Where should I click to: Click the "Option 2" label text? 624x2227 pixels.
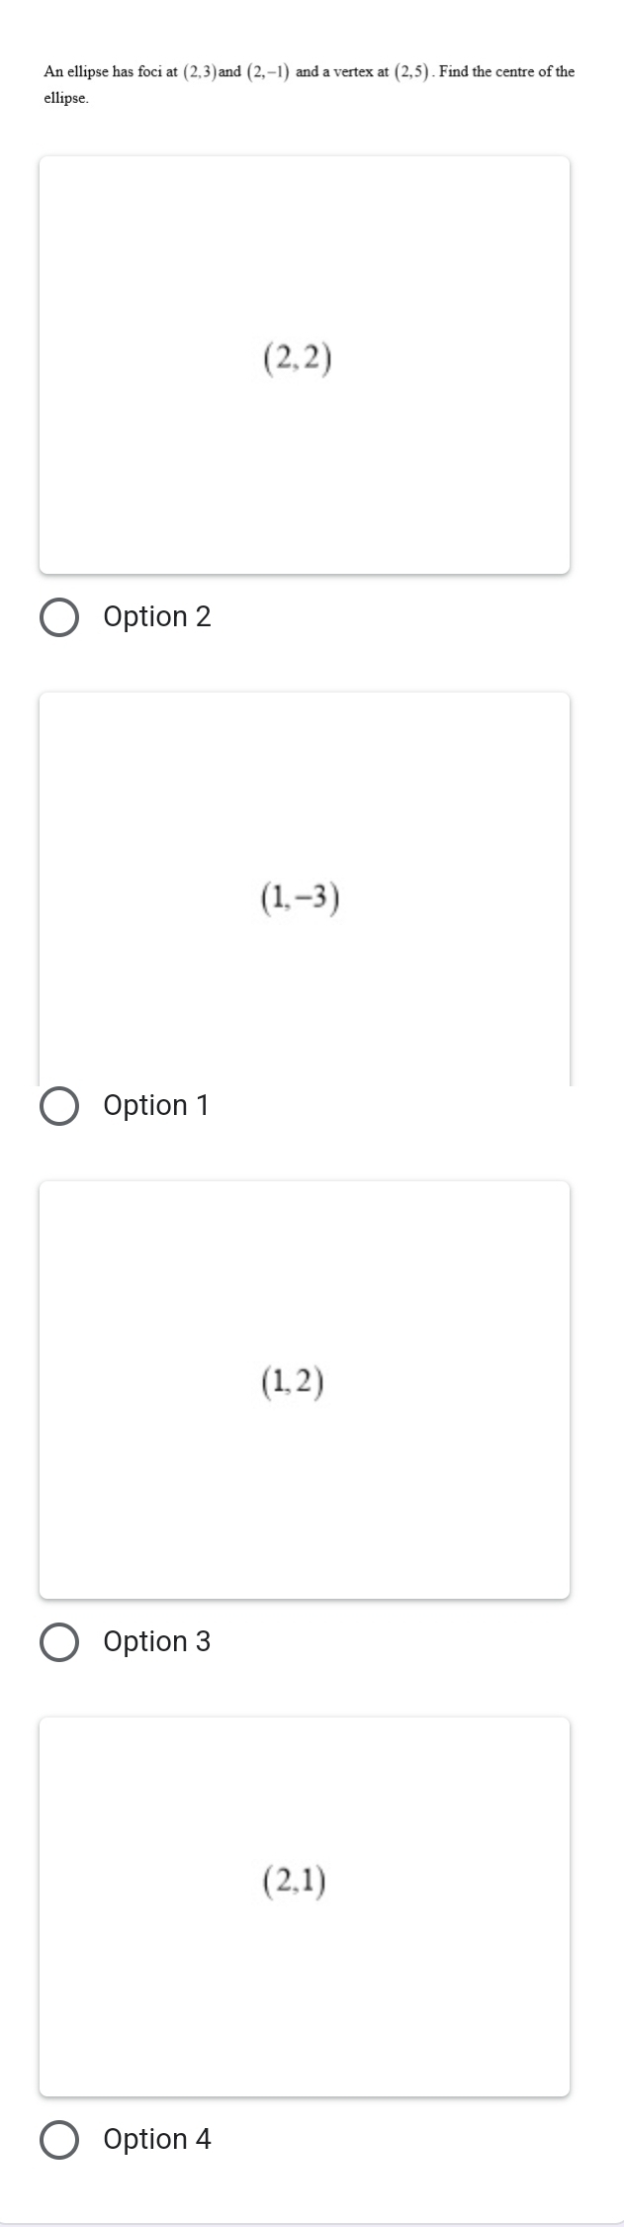tap(157, 617)
